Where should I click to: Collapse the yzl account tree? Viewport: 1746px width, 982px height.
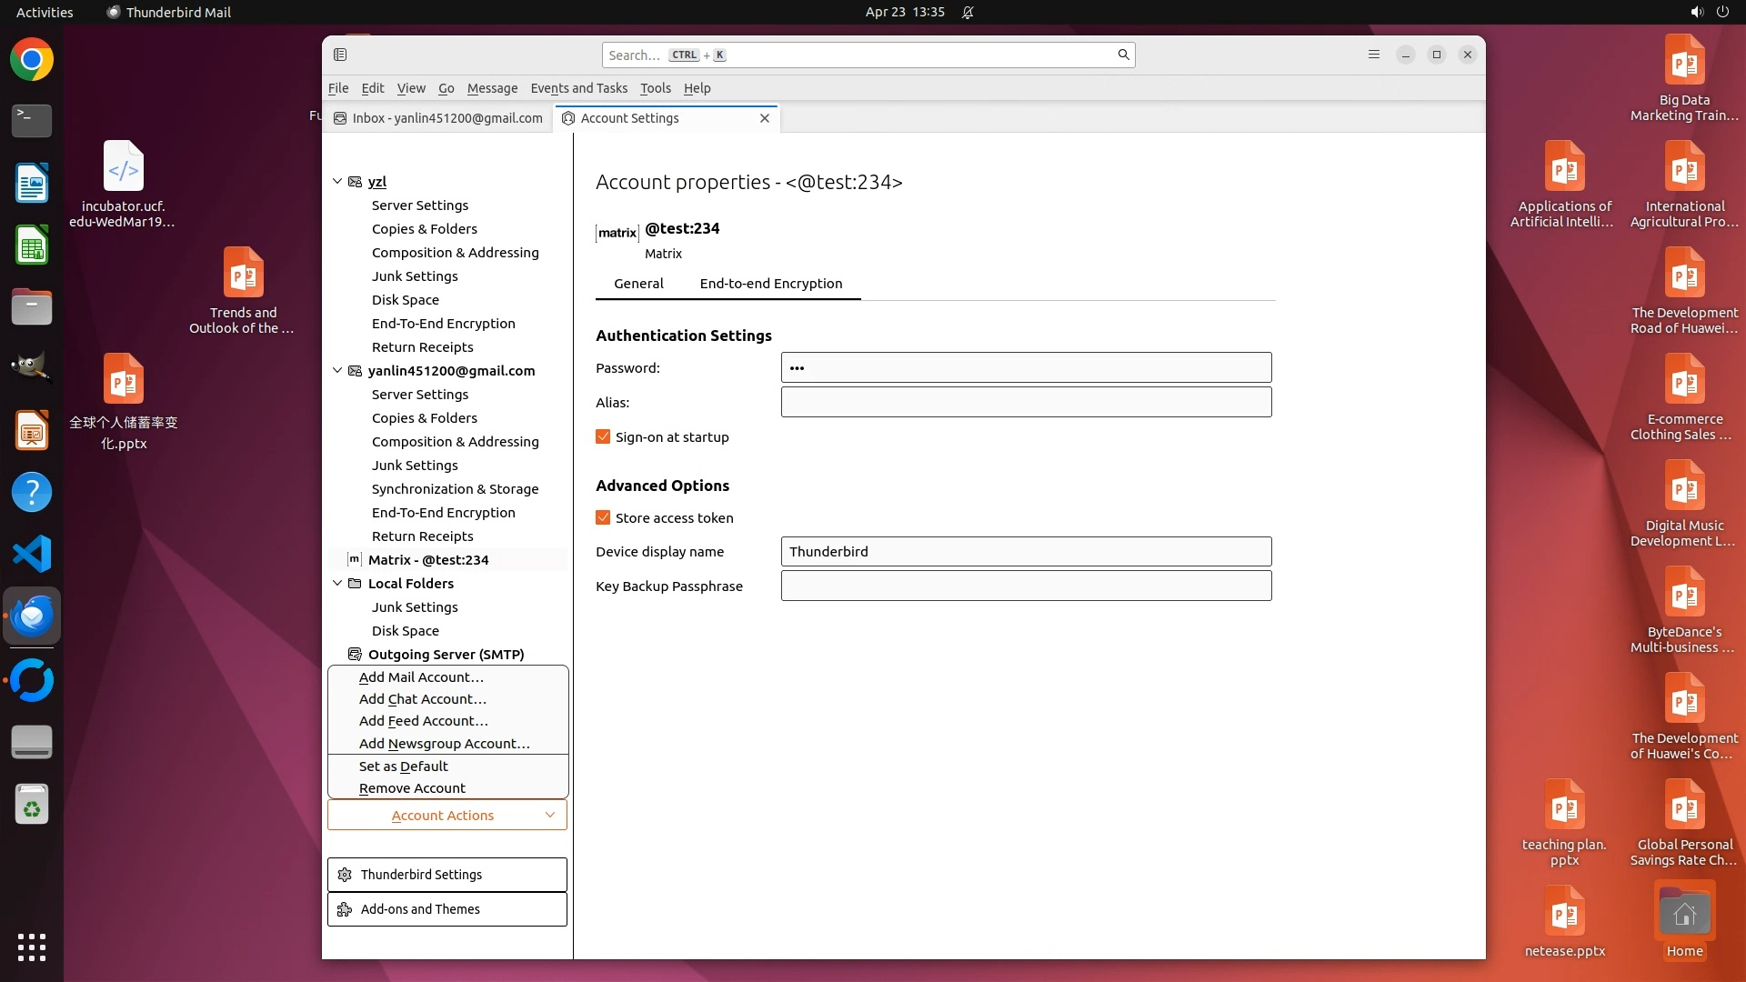click(x=337, y=182)
